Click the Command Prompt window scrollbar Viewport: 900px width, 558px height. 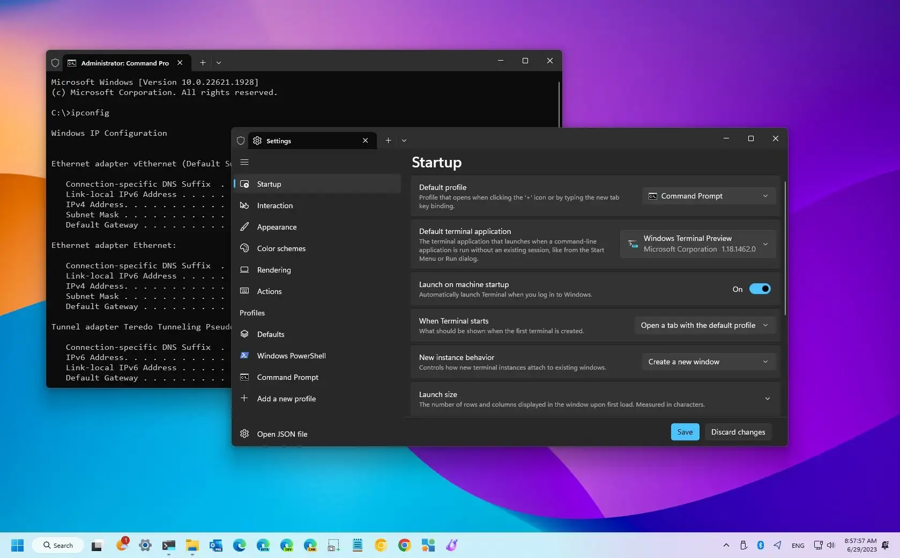pyautogui.click(x=559, y=105)
